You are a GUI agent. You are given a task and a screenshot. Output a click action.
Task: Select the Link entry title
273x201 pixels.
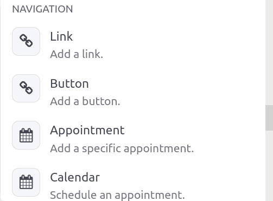point(61,36)
